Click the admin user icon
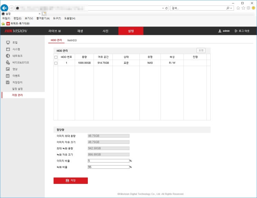 pyautogui.click(x=220, y=31)
